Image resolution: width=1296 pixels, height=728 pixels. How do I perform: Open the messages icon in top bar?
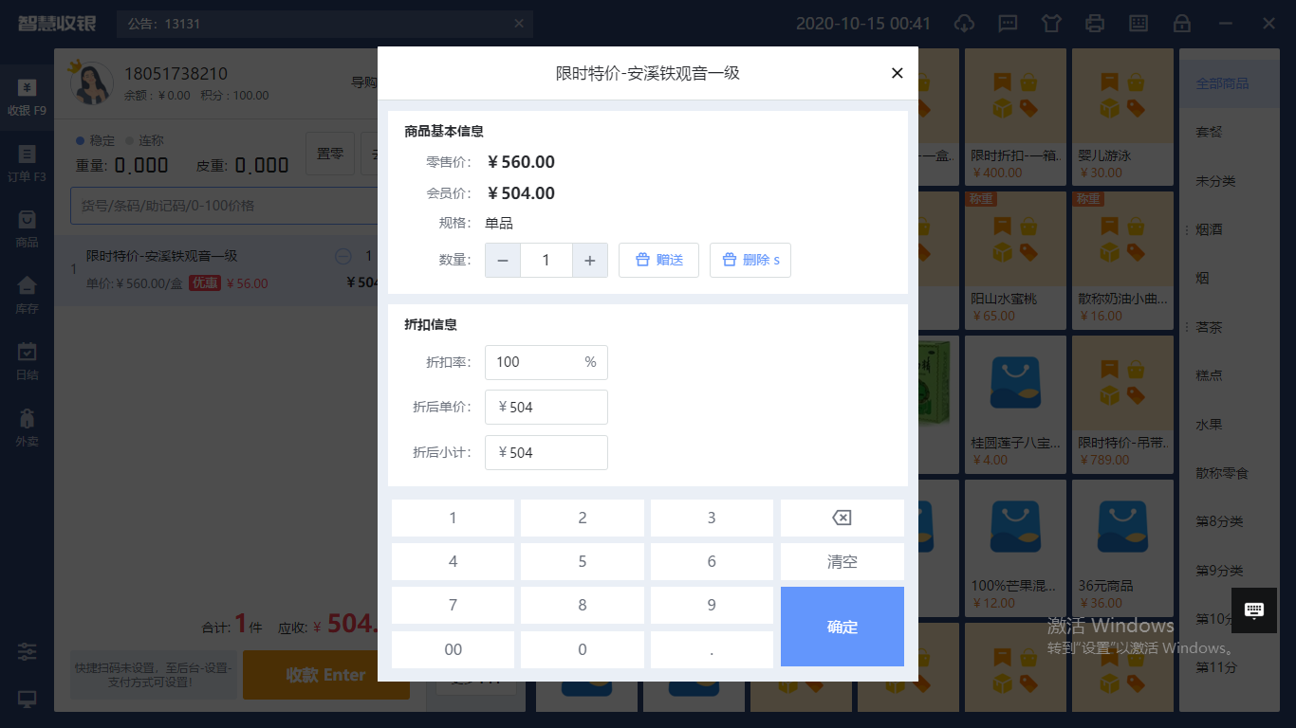tap(1008, 24)
